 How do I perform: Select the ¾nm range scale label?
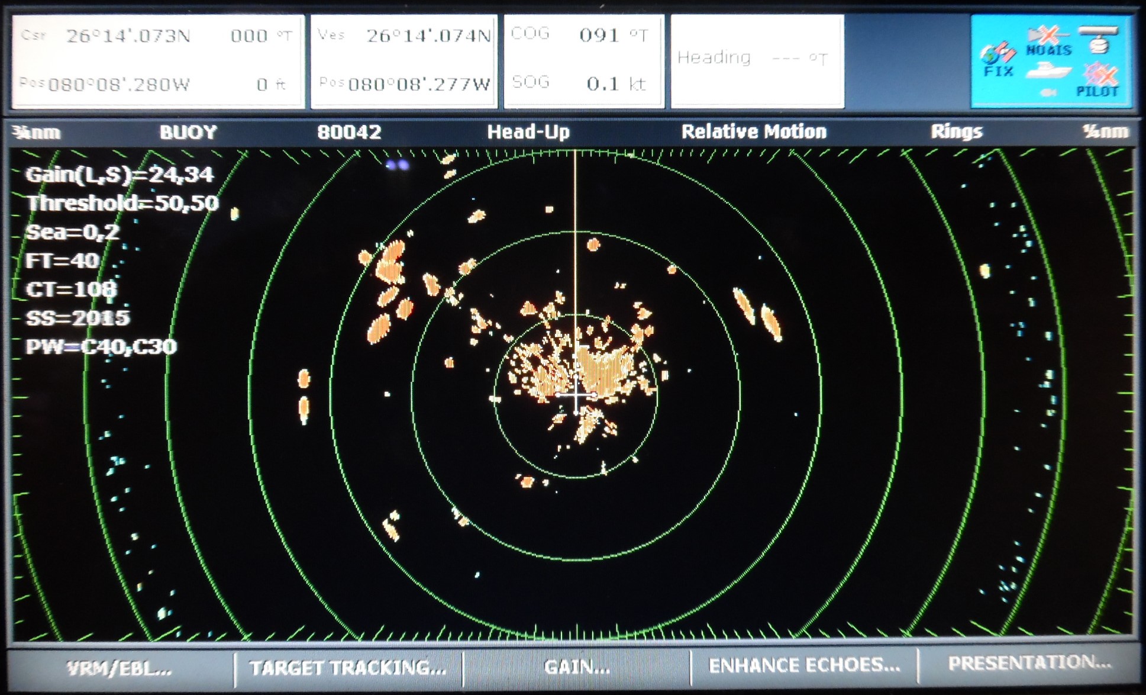pyautogui.click(x=37, y=131)
